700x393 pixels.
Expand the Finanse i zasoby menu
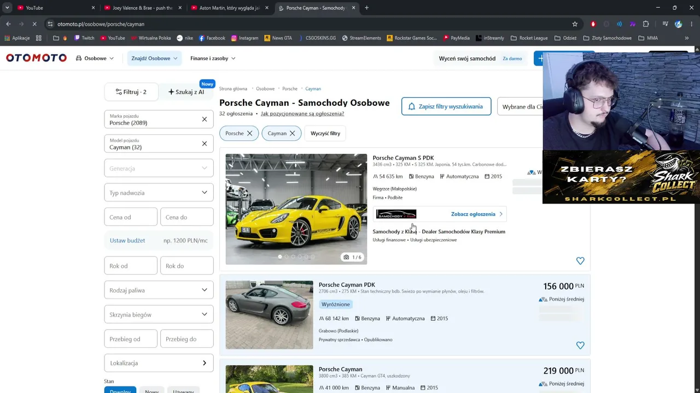tap(213, 58)
